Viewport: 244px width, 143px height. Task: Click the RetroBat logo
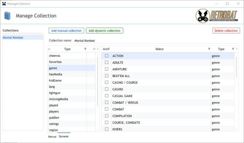pos(217,16)
